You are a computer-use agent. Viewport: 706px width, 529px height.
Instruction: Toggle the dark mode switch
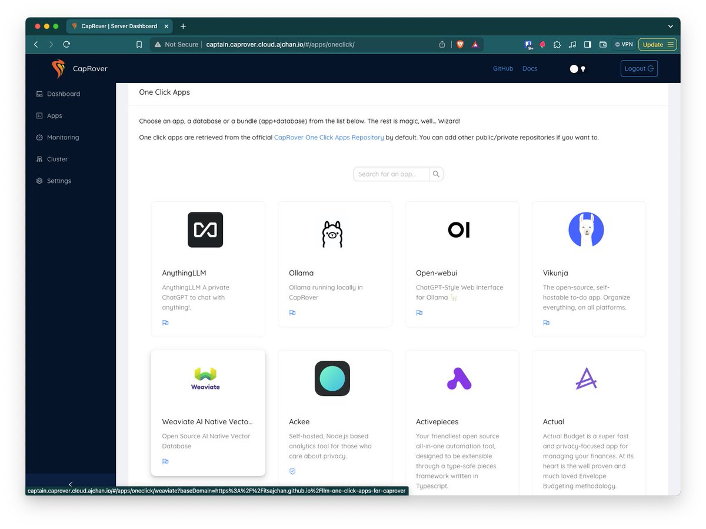tap(578, 69)
